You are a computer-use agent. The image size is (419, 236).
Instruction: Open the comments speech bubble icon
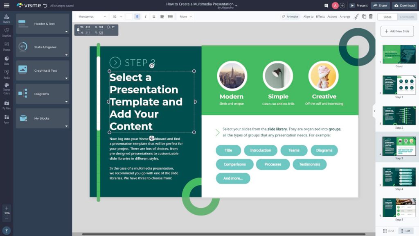pyautogui.click(x=326, y=6)
